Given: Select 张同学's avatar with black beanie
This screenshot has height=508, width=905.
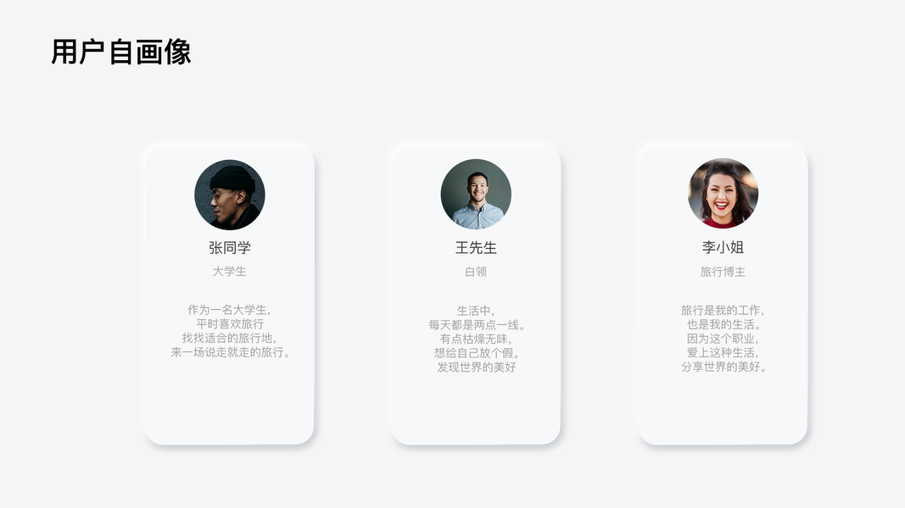Looking at the screenshot, I should [x=230, y=195].
